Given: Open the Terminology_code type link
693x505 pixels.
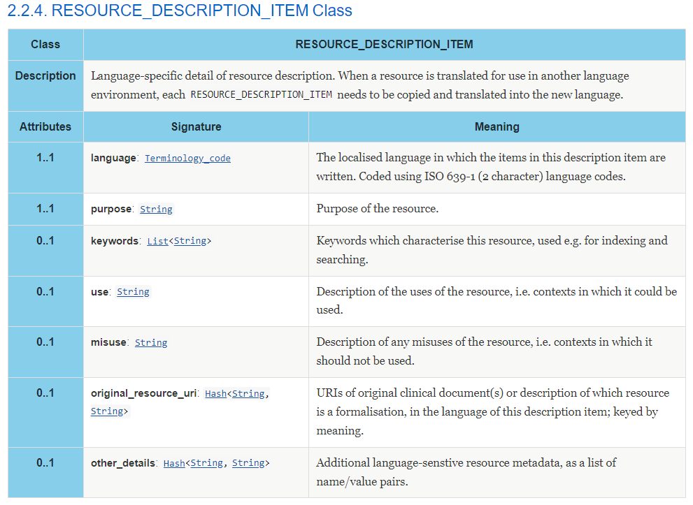Looking at the screenshot, I should (x=187, y=159).
